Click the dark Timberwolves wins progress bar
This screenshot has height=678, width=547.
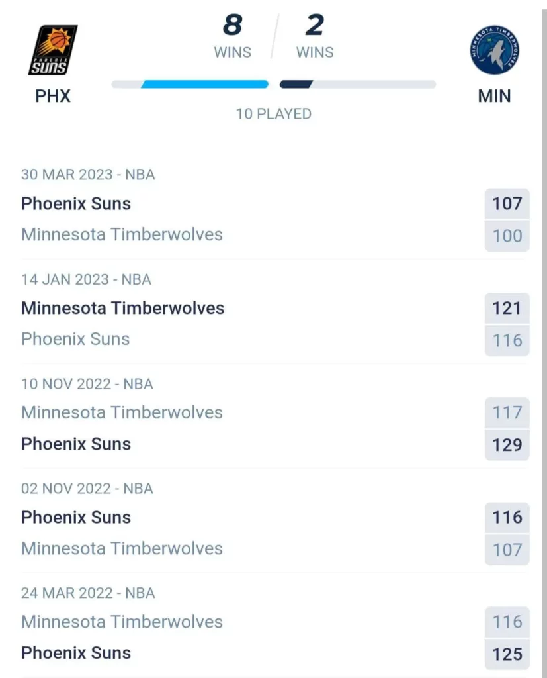[296, 84]
